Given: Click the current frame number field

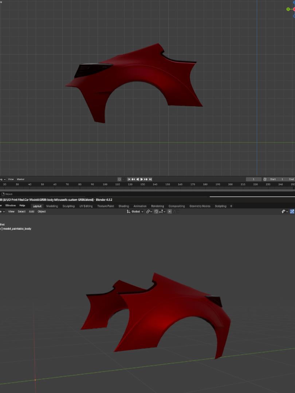Looking at the screenshot, I should click(x=254, y=179).
